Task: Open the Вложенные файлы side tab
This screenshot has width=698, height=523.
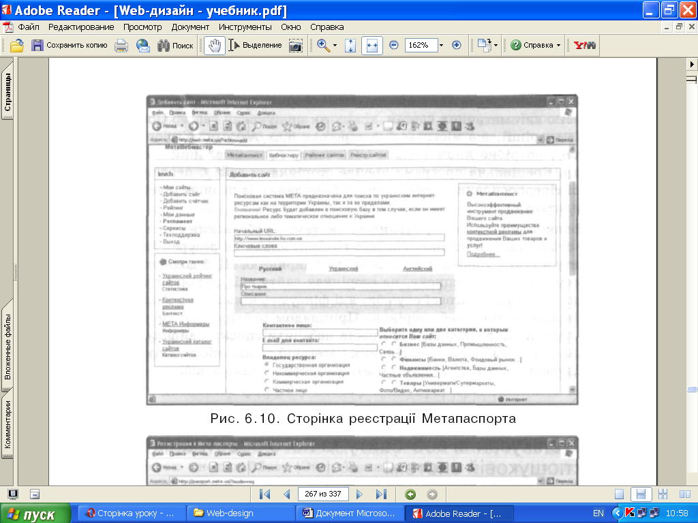Action: point(7,345)
